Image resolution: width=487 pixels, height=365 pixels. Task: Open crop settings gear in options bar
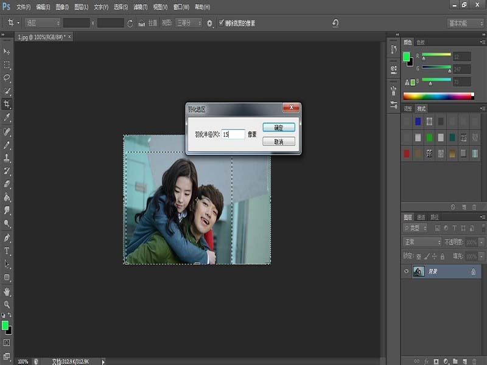tap(210, 23)
